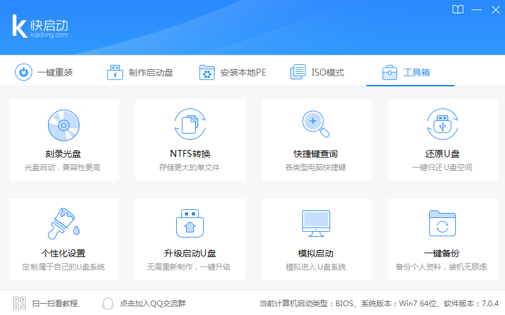
Task: Select the 工具箱 tab label
Action: 417,72
